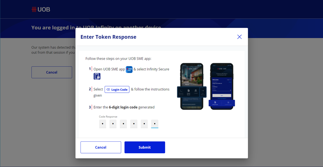Click the Infinity Secure lock icon
The image size is (323, 167).
(97, 76)
